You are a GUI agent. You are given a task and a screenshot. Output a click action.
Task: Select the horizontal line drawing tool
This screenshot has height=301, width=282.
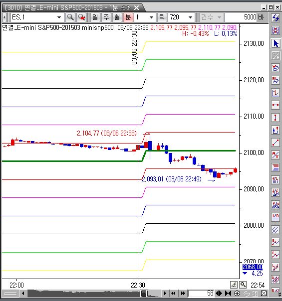(x=276, y=105)
